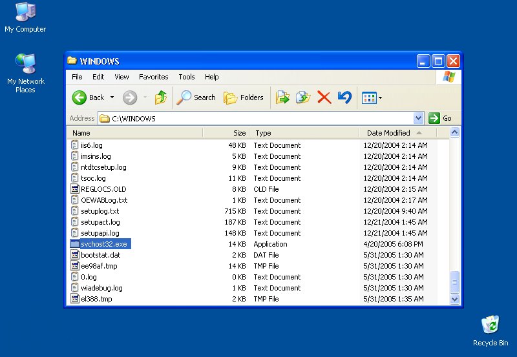Screen dimensions: 517x357
Task: Click the scrollbar up arrow
Action: click(455, 132)
